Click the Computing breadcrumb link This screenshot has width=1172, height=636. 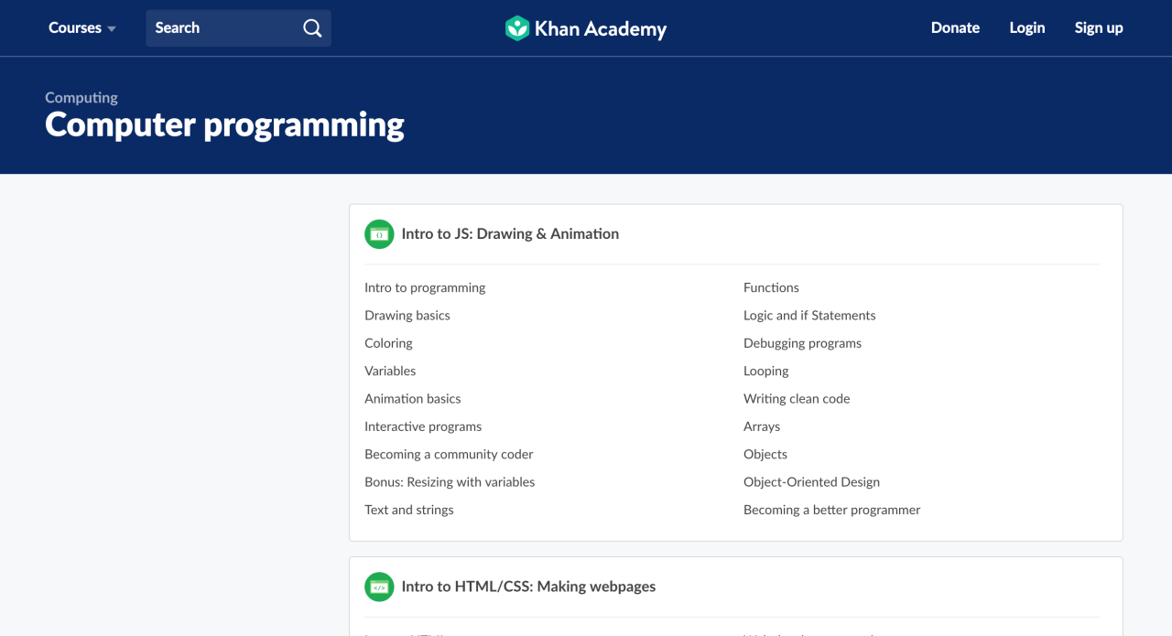click(x=81, y=97)
